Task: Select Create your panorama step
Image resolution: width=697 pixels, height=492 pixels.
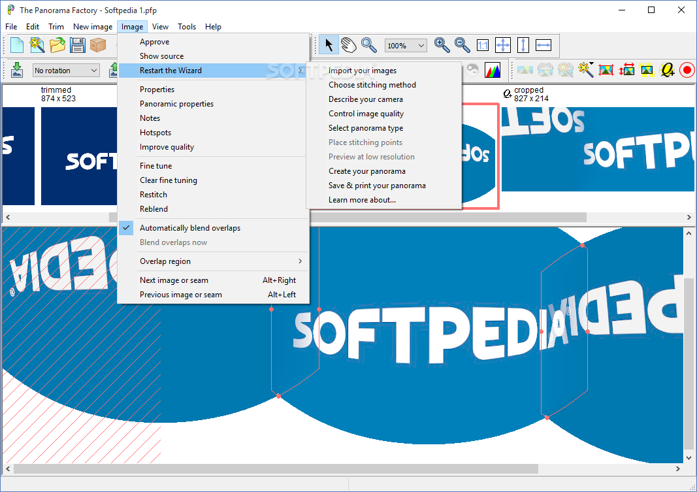Action: (384, 171)
